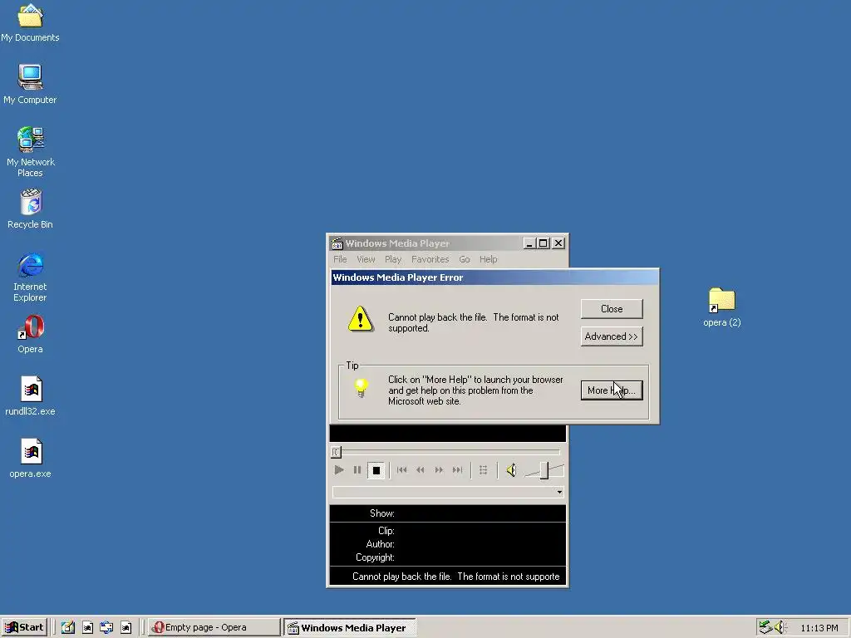851x638 pixels.
Task: Open the File menu in Windows Media Player
Action: click(340, 259)
